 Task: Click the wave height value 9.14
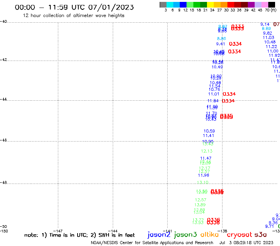(x=265, y=25)
